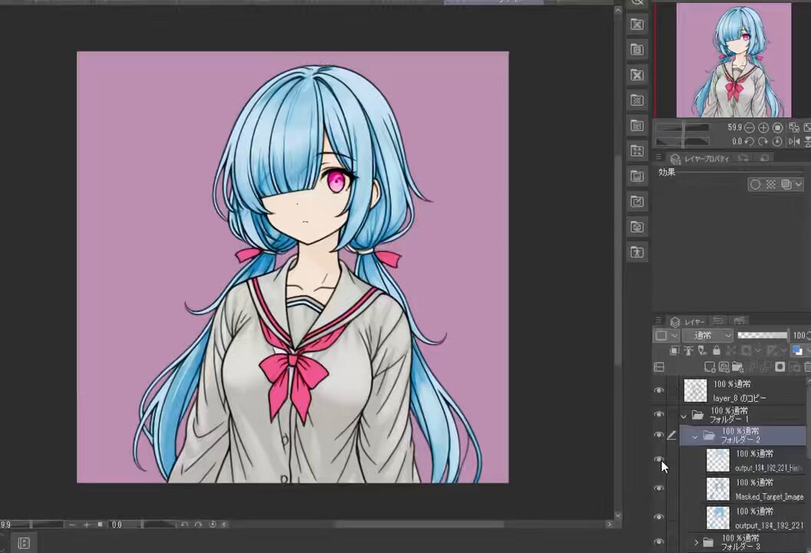Click Navigator preview thumbnail
Image resolution: width=811 pixels, height=553 pixels.
coord(733,61)
